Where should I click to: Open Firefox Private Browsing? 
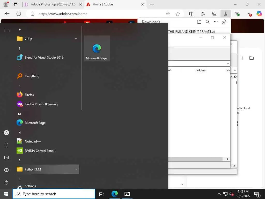47,104
